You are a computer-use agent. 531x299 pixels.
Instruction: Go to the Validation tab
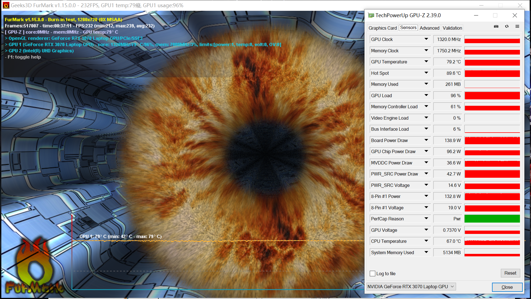pos(452,28)
